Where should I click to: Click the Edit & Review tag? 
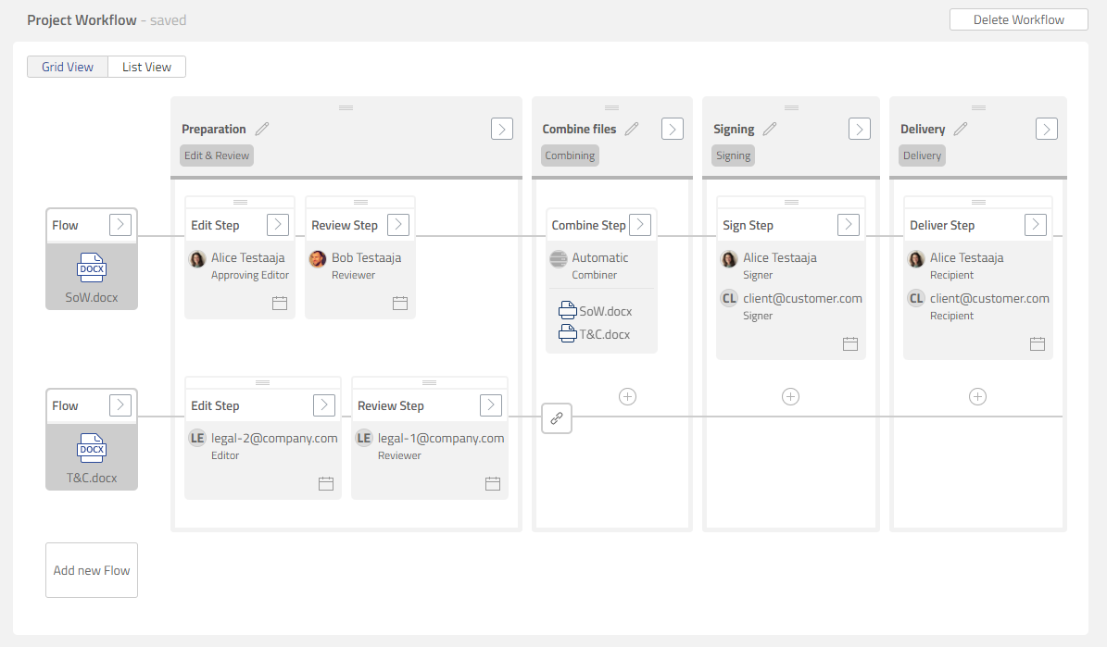click(x=217, y=156)
